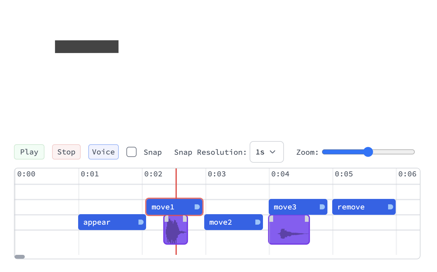Enable the Snap checkbox
This screenshot has height=272, width=437.
131,152
